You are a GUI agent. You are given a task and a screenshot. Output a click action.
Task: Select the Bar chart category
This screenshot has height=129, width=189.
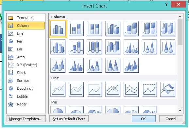26,49
